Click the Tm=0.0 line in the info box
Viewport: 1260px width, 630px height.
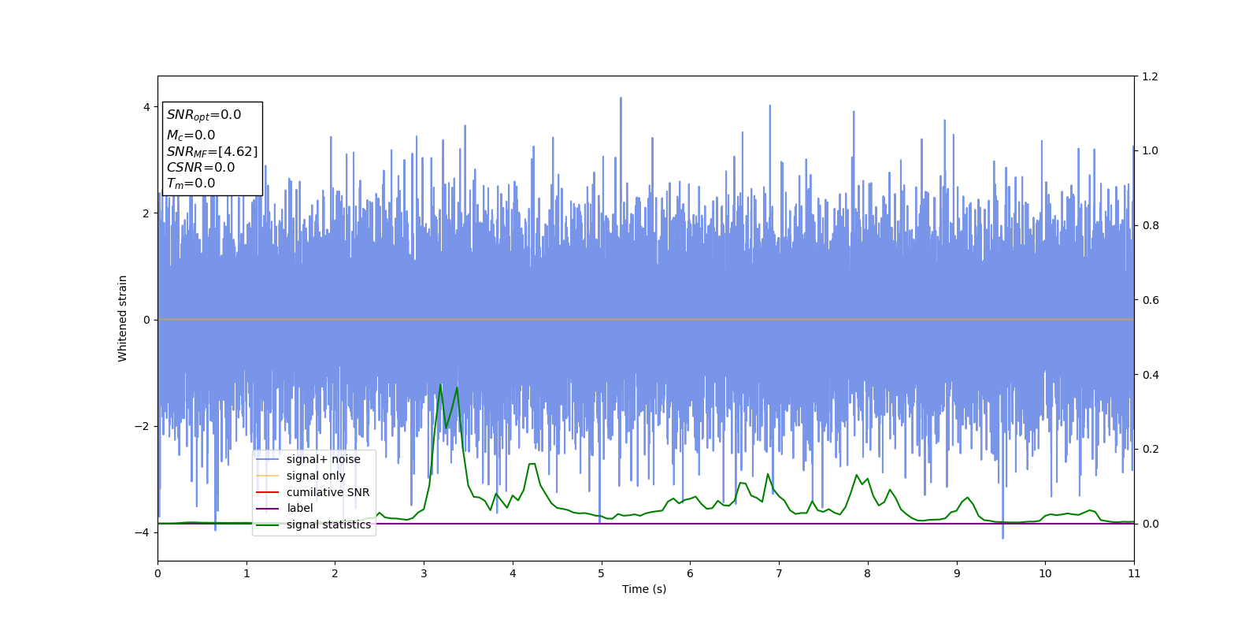191,183
